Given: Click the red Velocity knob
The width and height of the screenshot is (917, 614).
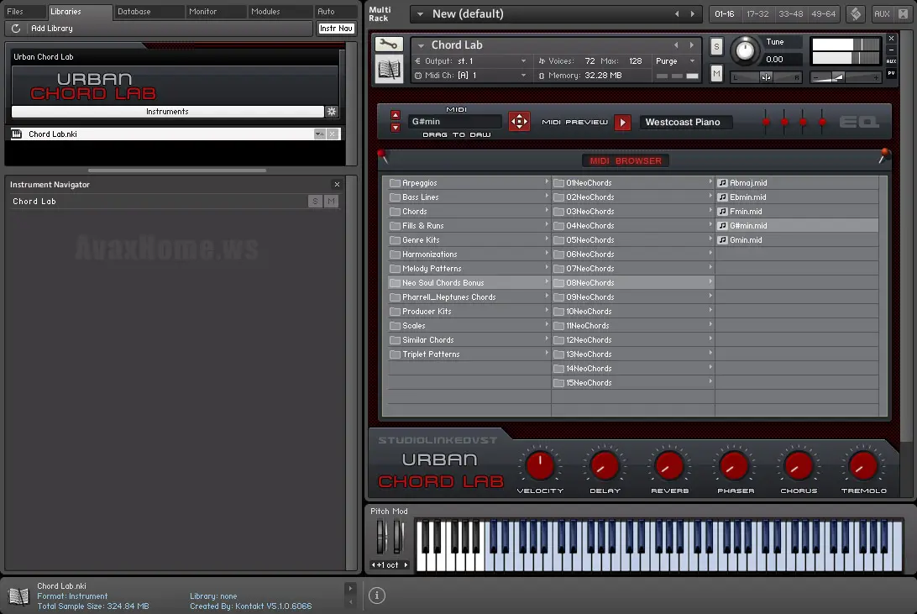Looking at the screenshot, I should (x=540, y=465).
